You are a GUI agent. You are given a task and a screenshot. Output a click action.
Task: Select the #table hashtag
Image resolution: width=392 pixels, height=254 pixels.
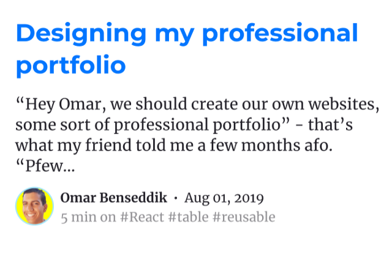[189, 217]
